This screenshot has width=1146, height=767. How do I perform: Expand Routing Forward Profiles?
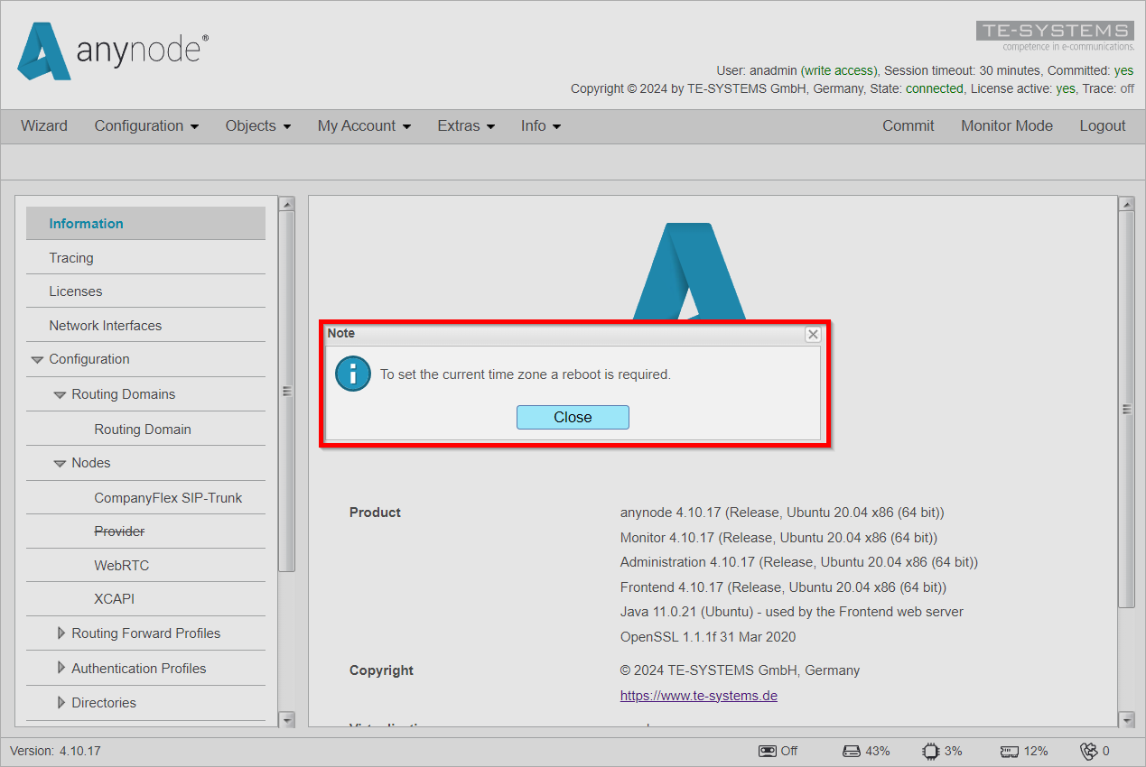[61, 633]
